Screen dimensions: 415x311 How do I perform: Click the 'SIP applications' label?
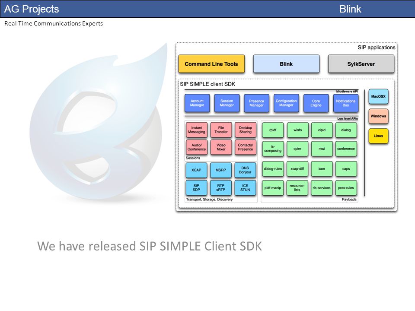[377, 48]
